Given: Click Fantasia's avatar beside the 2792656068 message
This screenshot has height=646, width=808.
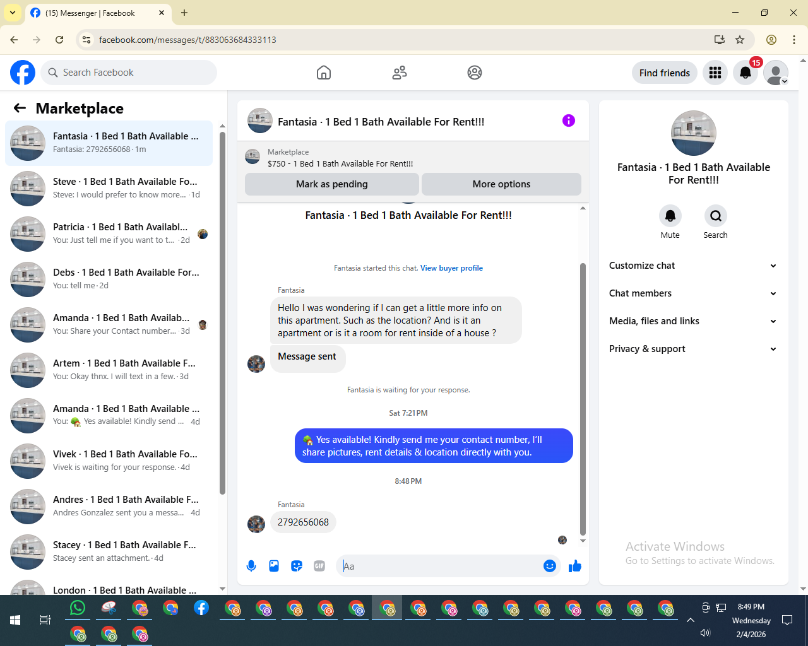Looking at the screenshot, I should pos(256,524).
